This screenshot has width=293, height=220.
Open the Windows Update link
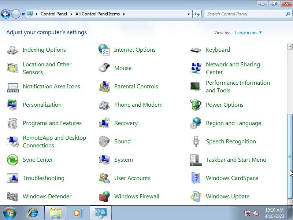pos(227,197)
